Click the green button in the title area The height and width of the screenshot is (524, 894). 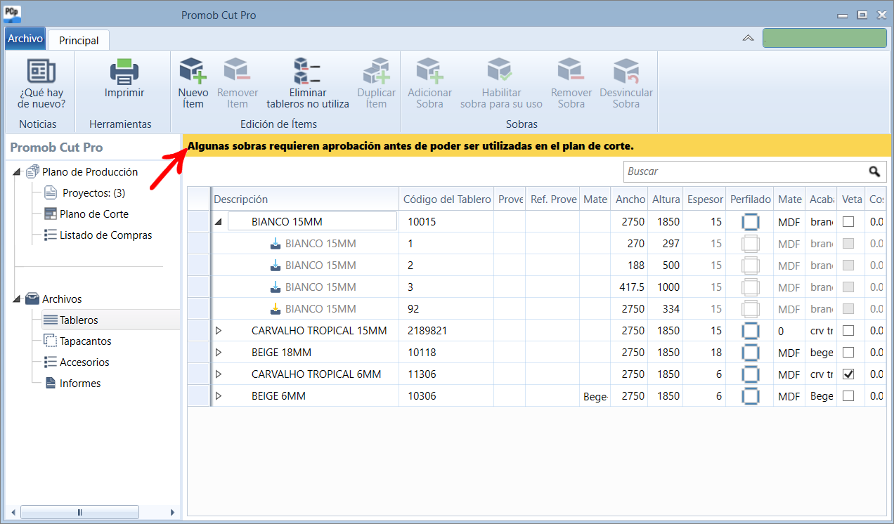point(824,38)
